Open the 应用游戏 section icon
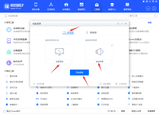The width and height of the screenshot is (159, 114). (x=51, y=5)
